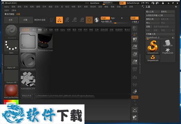Click the 预览布尔渲染 button

(40, 20)
